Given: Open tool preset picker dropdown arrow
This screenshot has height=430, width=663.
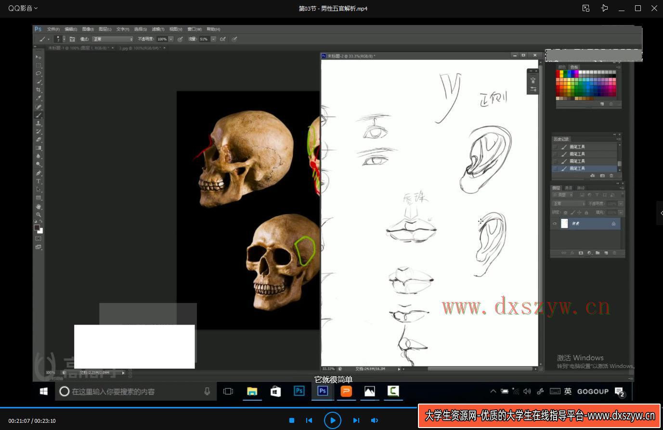Looking at the screenshot, I should (49, 39).
